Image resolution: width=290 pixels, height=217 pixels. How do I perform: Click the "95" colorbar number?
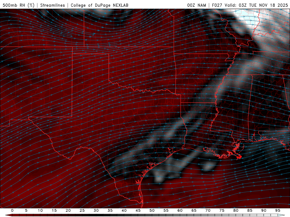(278, 210)
